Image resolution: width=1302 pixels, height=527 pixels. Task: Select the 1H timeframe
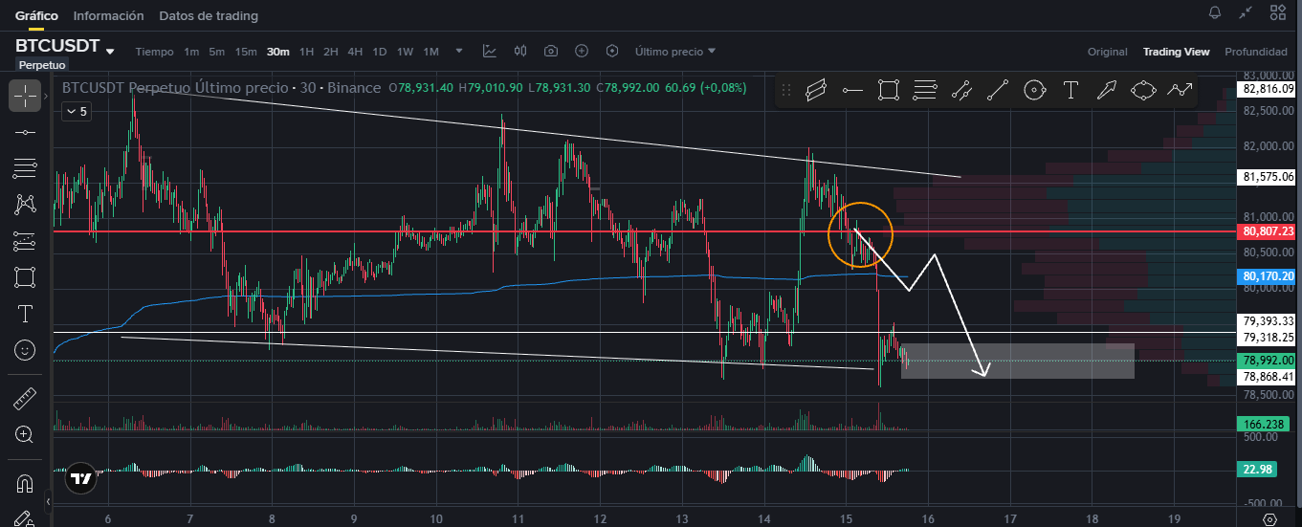point(306,52)
